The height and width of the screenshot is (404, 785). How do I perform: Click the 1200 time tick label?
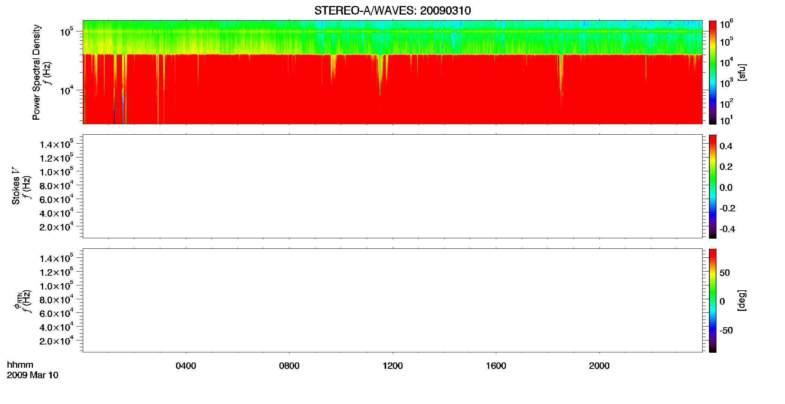(x=392, y=366)
